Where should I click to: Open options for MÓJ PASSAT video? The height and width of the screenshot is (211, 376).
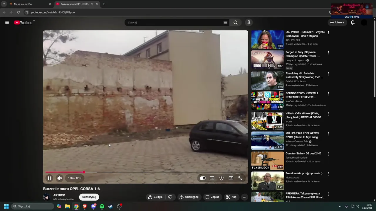tap(328, 134)
